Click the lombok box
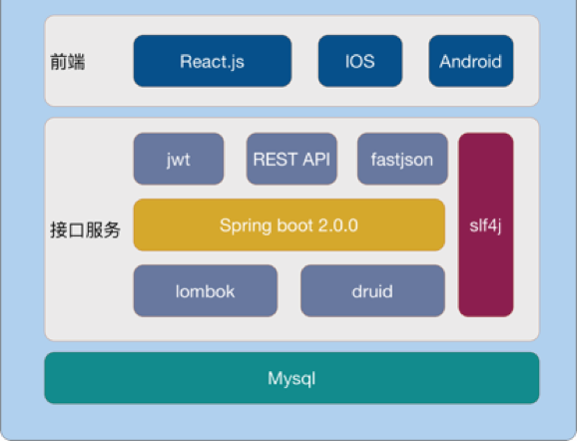This screenshot has height=441, width=577. tap(206, 291)
